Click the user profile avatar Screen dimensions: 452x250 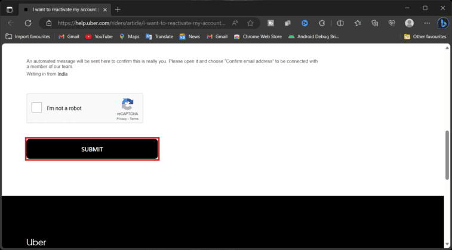(x=409, y=23)
